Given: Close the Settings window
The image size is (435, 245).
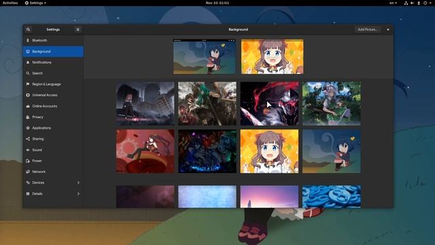Looking at the screenshot, I should click(388, 29).
